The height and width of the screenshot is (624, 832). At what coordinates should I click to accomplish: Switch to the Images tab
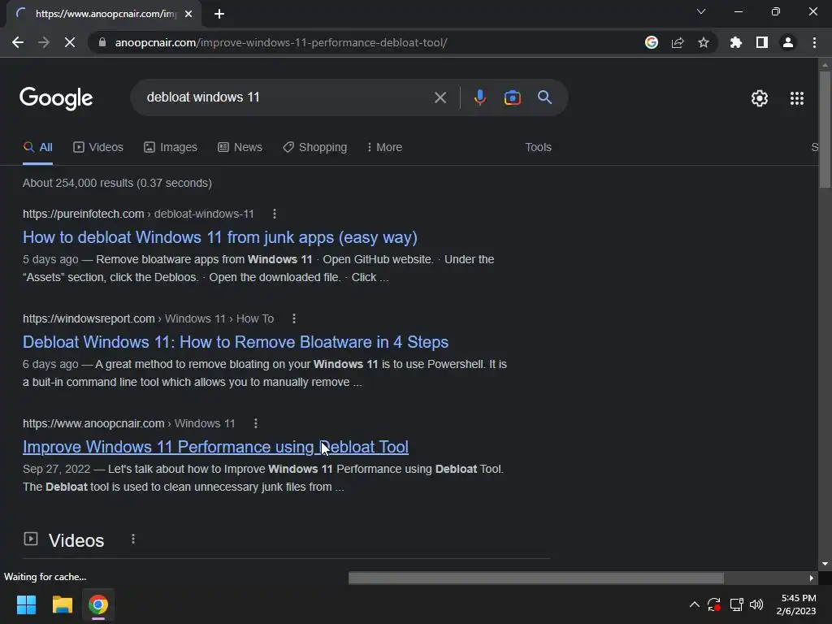pos(171,148)
